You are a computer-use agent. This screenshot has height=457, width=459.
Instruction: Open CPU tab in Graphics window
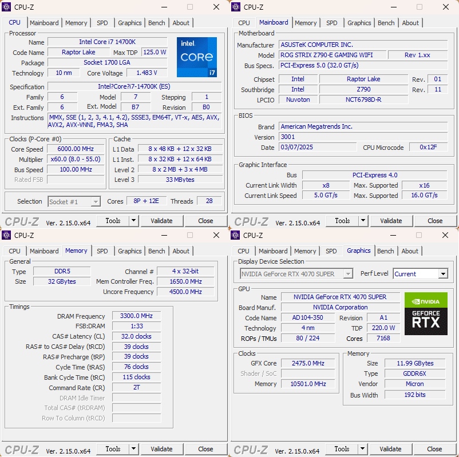(243, 251)
